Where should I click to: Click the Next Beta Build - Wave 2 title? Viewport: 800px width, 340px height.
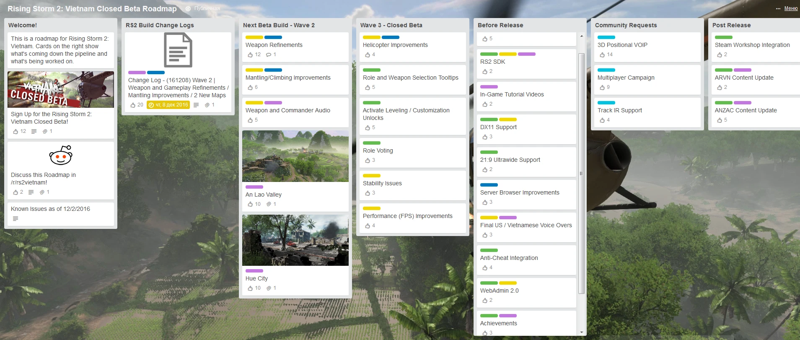pyautogui.click(x=279, y=25)
